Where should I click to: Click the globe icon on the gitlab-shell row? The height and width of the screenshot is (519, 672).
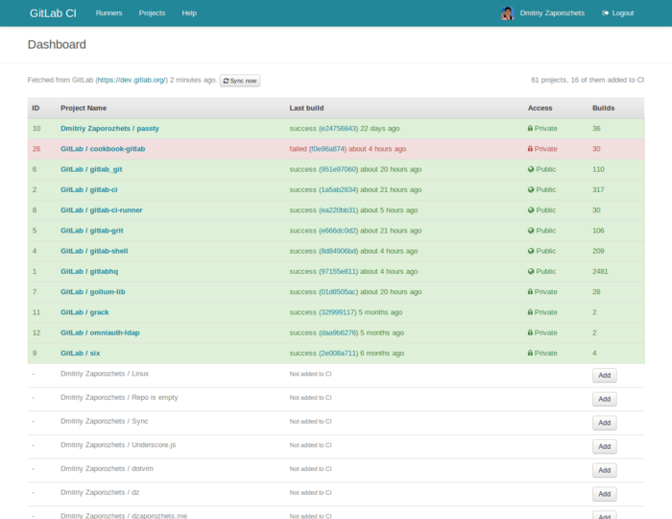[530, 251]
